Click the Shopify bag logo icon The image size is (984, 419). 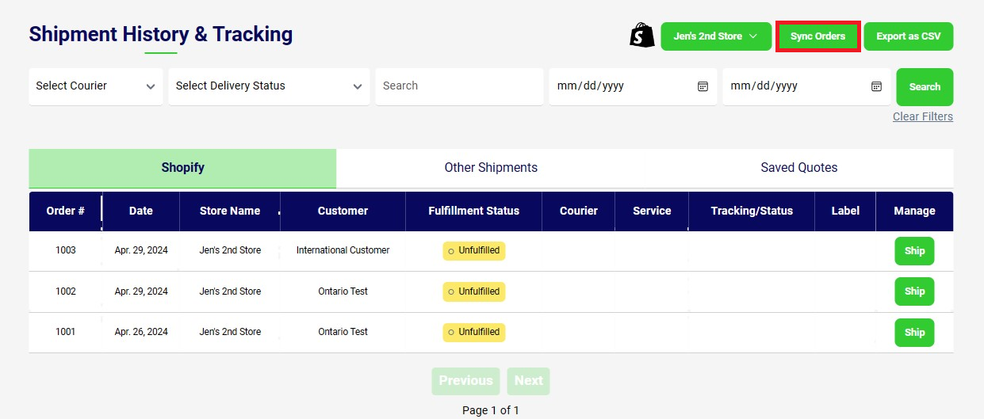coord(642,35)
